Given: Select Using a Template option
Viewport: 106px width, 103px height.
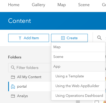Looking at the screenshot, I should (x=78, y=76).
